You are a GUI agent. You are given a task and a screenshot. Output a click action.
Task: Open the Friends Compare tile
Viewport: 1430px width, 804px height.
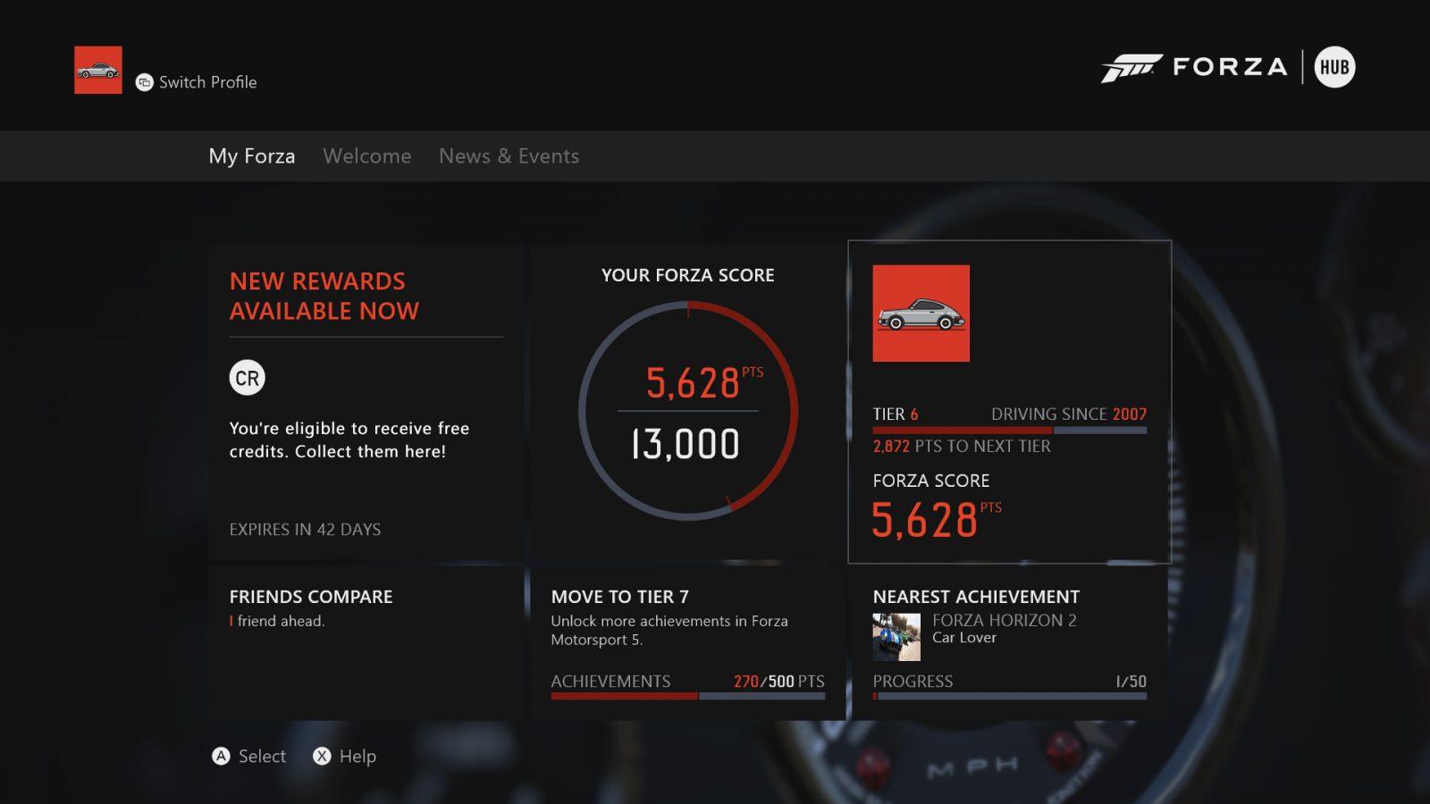pyautogui.click(x=366, y=642)
